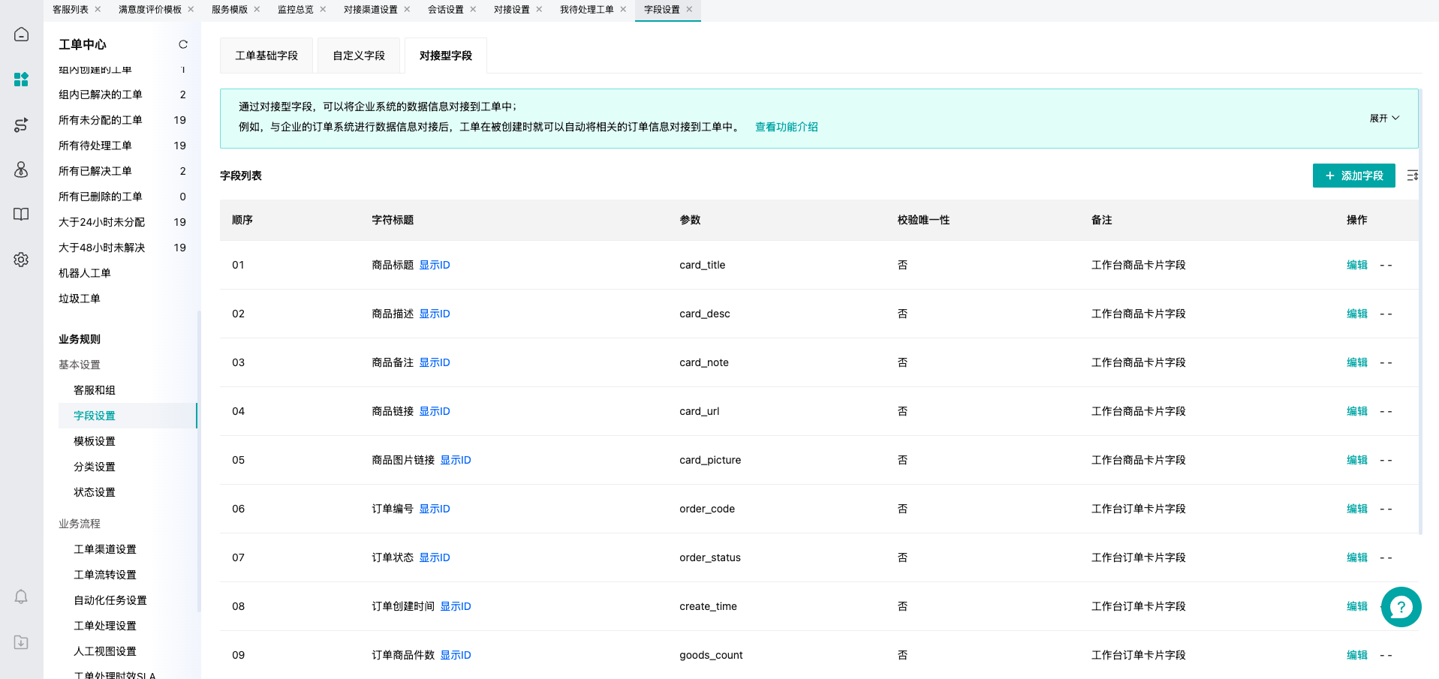
Task: Switch to the 我待处理工单 page tab
Action: pyautogui.click(x=587, y=9)
